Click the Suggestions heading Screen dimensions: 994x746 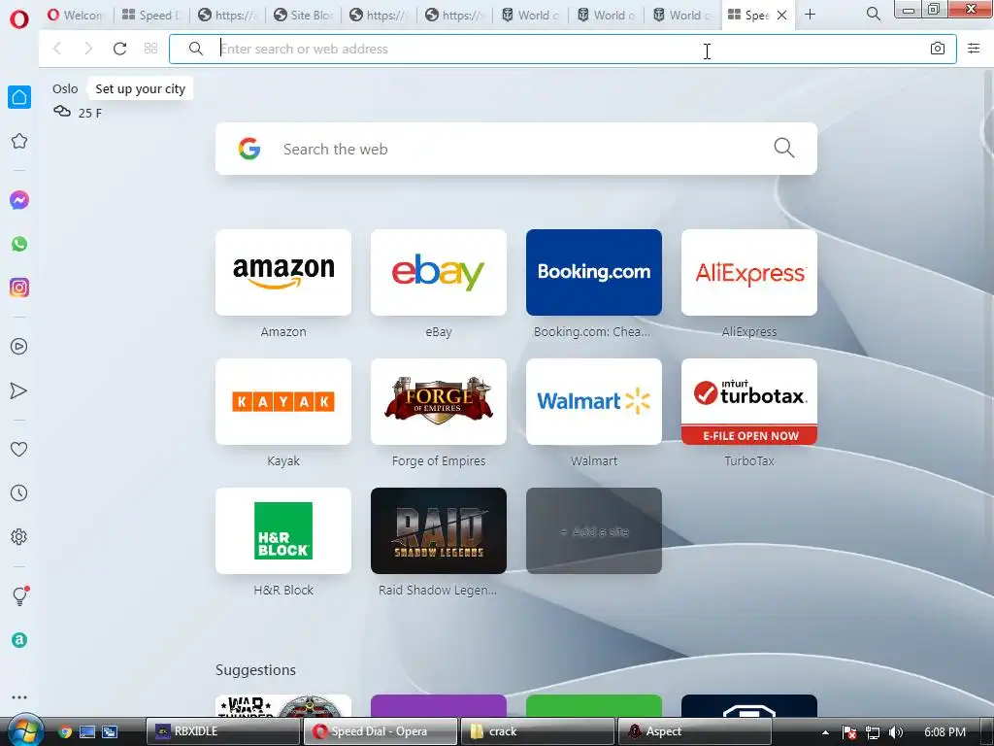255,670
